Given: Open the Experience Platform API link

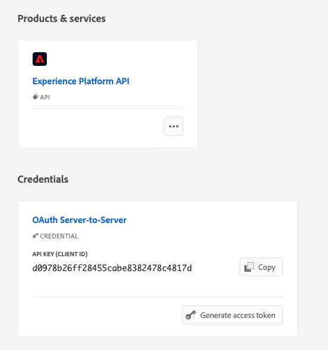Looking at the screenshot, I should [81, 81].
